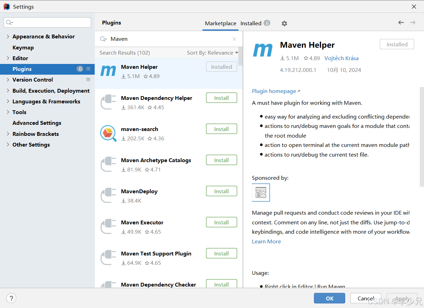Navigate forward with the right arrow
Screen dimensions: 424x308
(413, 22)
